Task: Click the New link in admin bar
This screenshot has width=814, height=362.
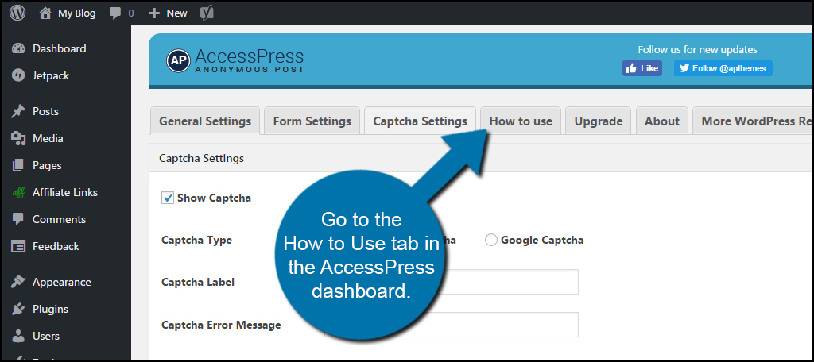Action: pos(176,13)
